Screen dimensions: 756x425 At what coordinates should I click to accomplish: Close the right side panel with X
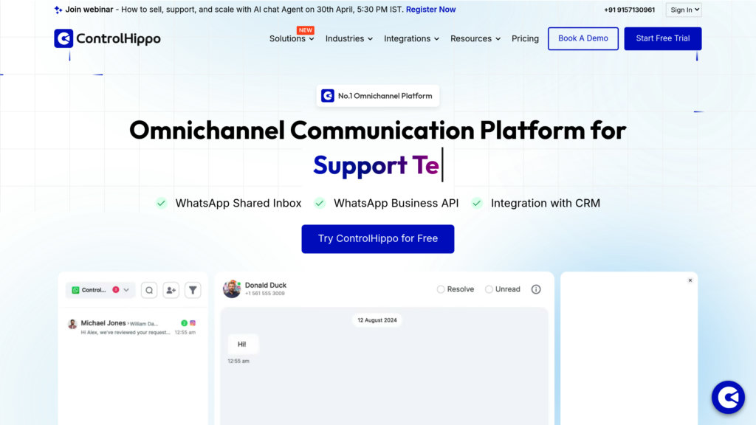coord(690,280)
